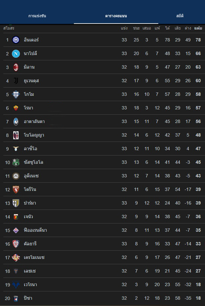The image size is (205, 306).
Task: Click the Parma club crest
Action: click(16, 203)
